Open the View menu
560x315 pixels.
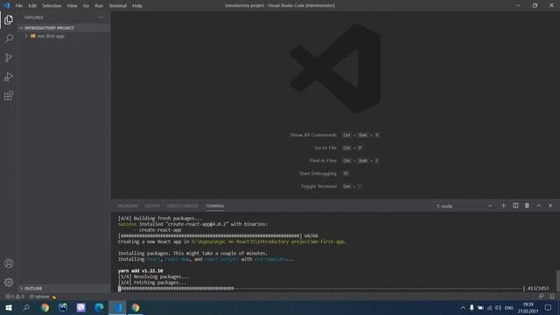click(x=72, y=5)
